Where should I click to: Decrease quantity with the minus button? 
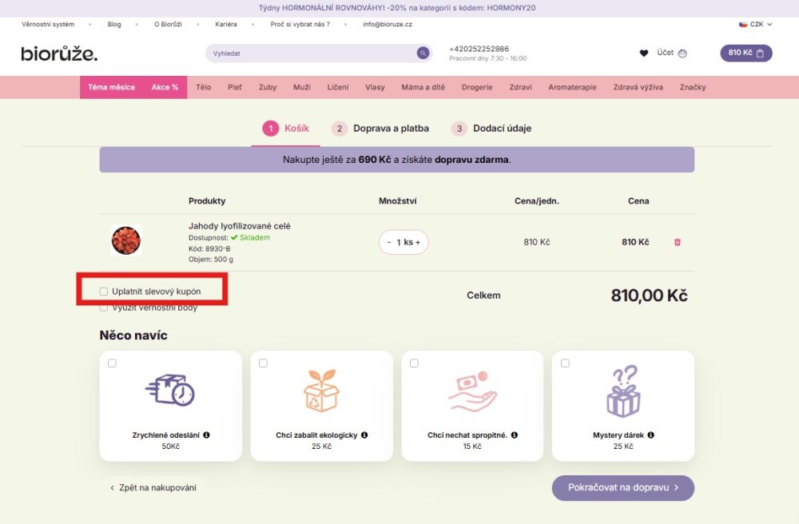point(389,242)
